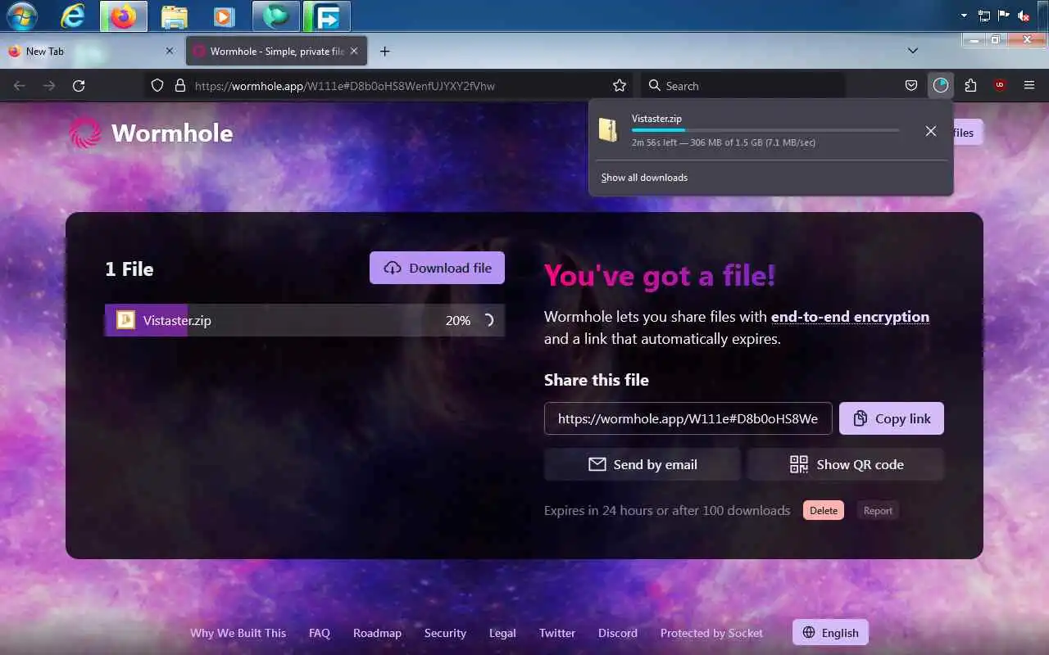Open Windows Explorer folder taskbar icon

click(x=174, y=16)
